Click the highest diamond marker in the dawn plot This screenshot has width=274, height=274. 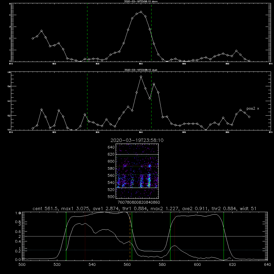coord(141,12)
